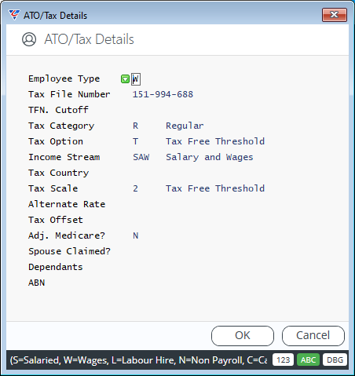Viewport: 355px width, 376px height.
Task: Select the Tax File Number value 151-994-688
Action: pos(163,94)
